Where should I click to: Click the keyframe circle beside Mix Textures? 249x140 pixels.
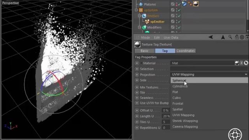(137, 87)
